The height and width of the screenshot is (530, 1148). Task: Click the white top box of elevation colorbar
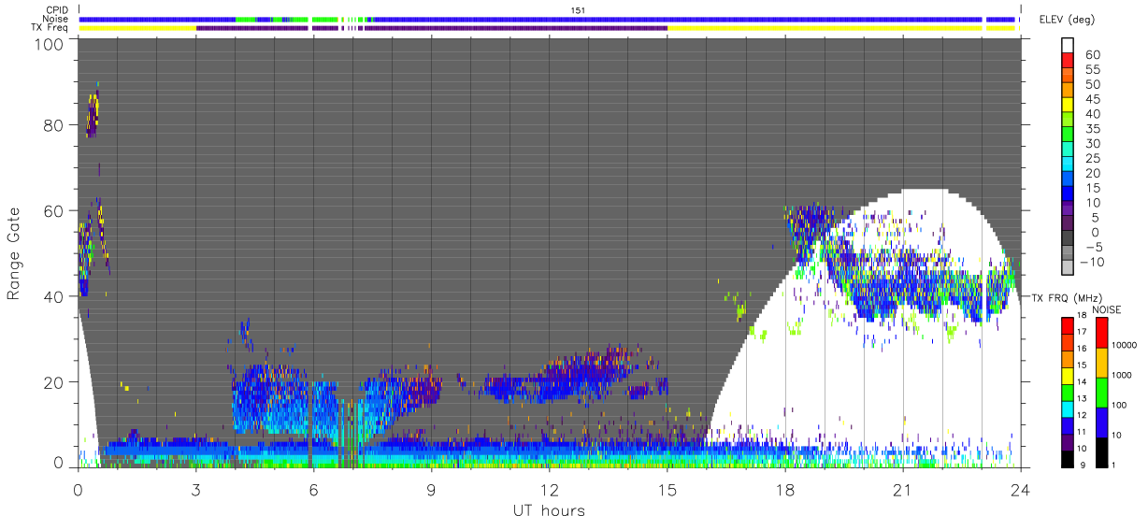click(x=1068, y=44)
